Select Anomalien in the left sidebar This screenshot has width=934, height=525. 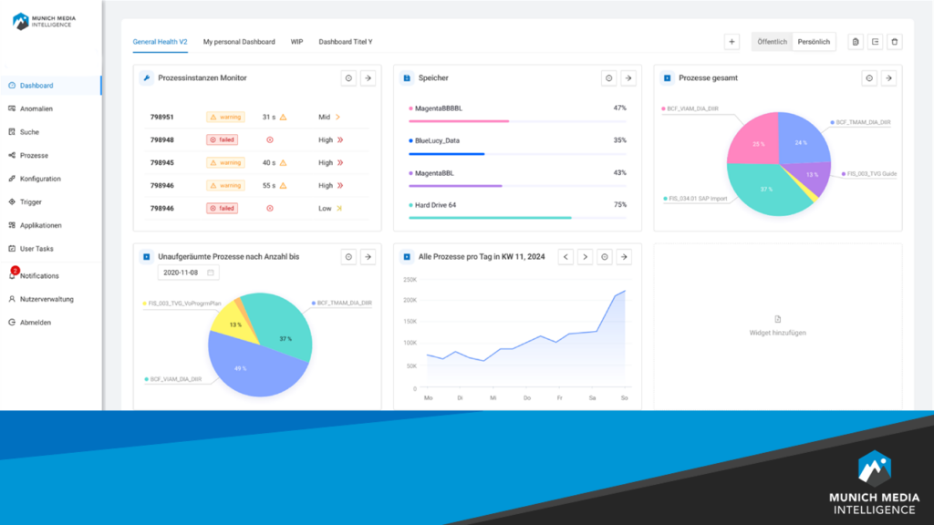pos(38,108)
